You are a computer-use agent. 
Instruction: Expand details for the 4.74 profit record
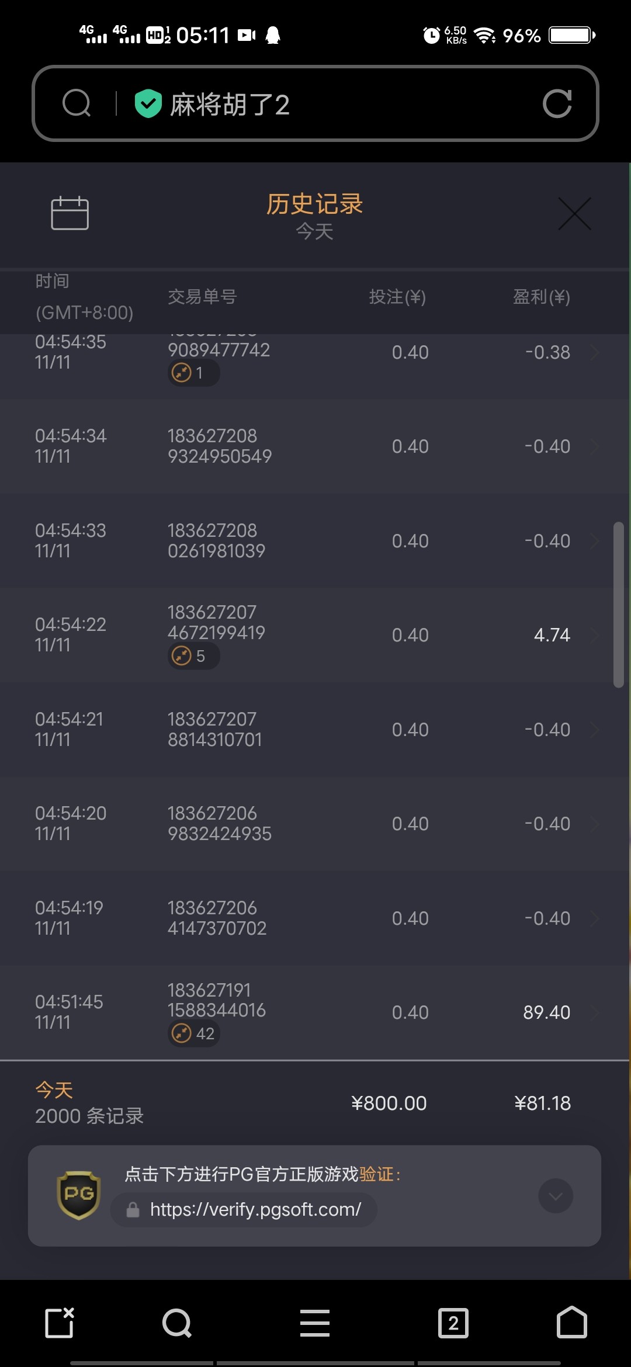(x=595, y=635)
